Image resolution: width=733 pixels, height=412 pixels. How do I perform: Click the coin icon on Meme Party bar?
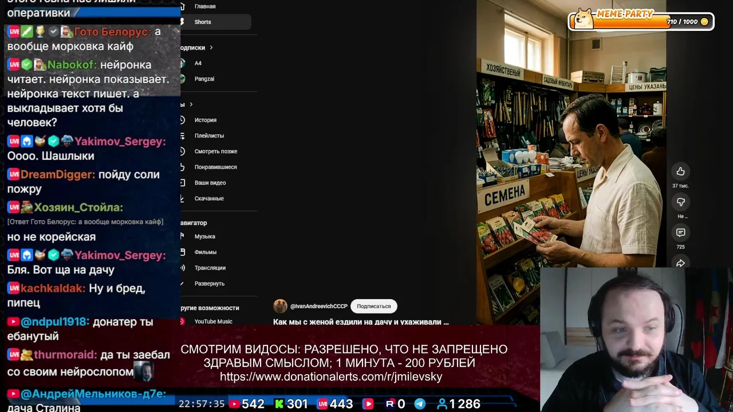tap(704, 22)
